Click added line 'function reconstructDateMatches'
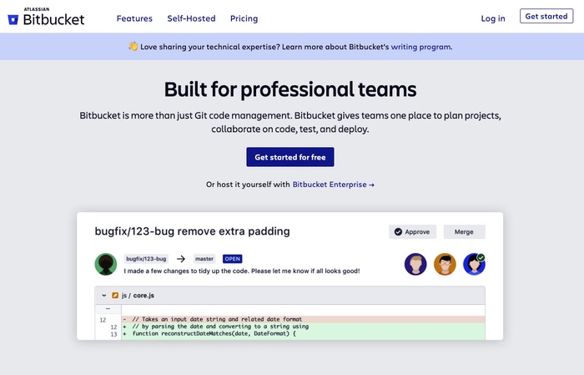Screen dimensions: 584x375 point(303,333)
